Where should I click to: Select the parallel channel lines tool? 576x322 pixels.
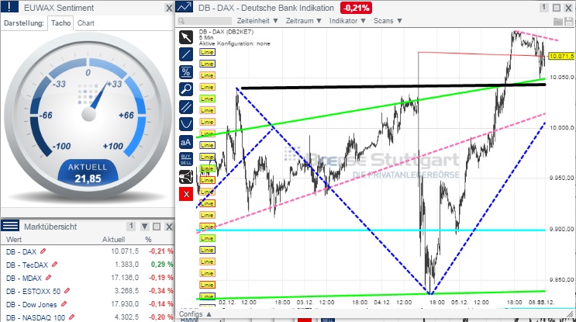point(186,107)
